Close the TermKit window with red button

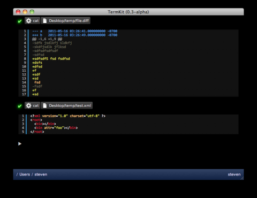click(18, 12)
